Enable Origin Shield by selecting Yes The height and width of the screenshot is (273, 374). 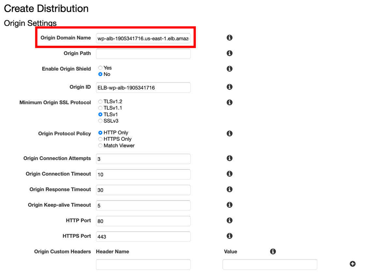click(x=100, y=68)
